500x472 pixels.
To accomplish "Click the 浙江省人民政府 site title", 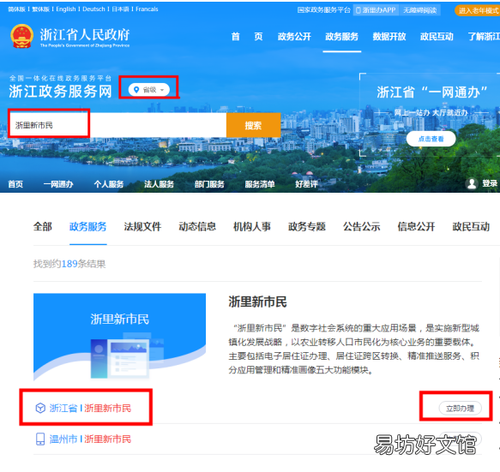I will (x=85, y=34).
